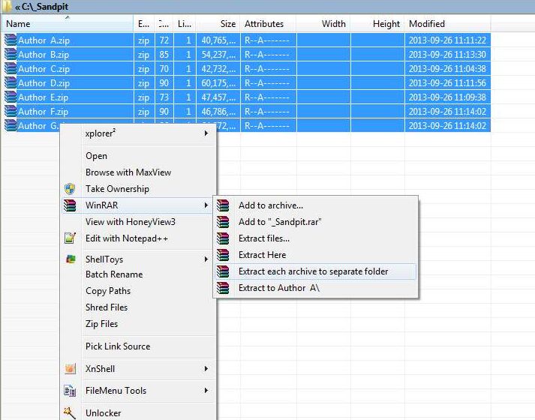This screenshot has height=420, width=535.
Task: Click the folder icon in the address bar
Action: (6, 6)
